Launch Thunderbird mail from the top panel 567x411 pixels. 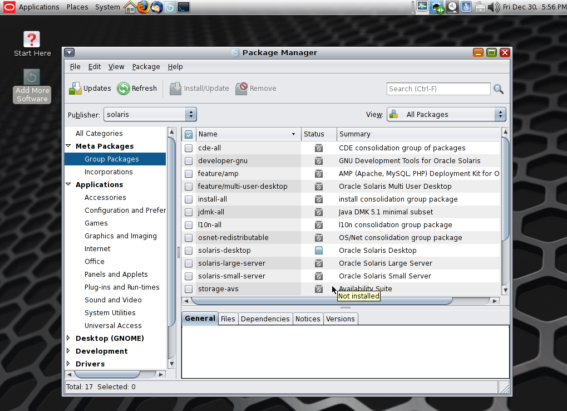point(156,7)
